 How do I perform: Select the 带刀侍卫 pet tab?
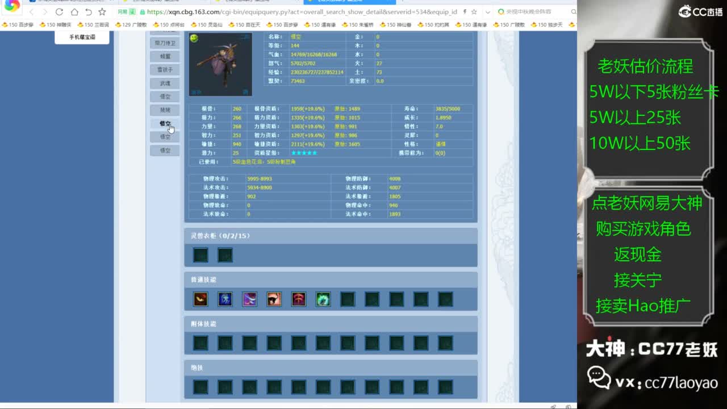point(165,43)
